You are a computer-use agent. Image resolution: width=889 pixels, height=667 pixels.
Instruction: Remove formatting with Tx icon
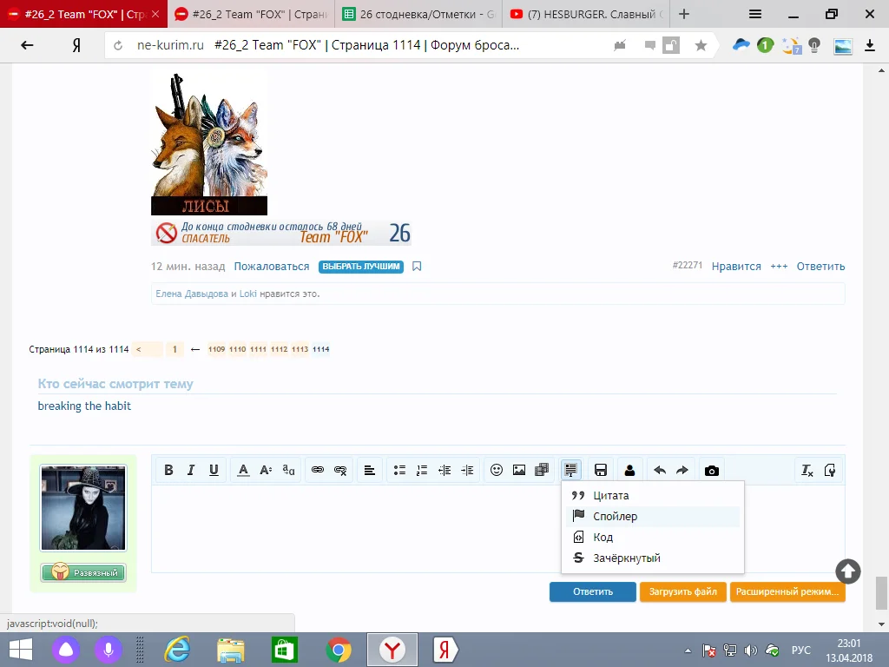coord(807,470)
